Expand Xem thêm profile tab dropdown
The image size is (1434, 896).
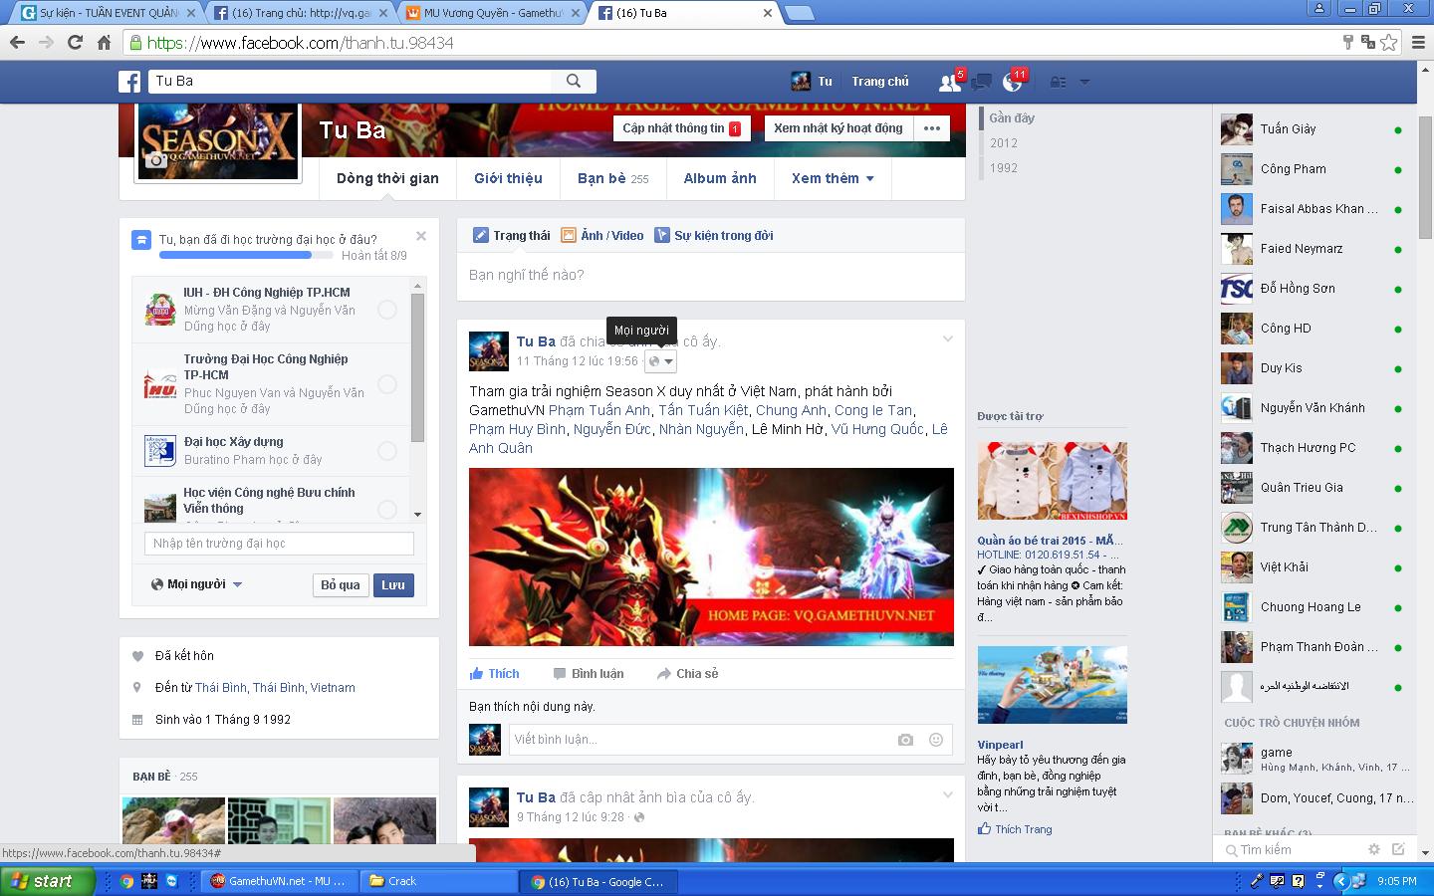[833, 178]
